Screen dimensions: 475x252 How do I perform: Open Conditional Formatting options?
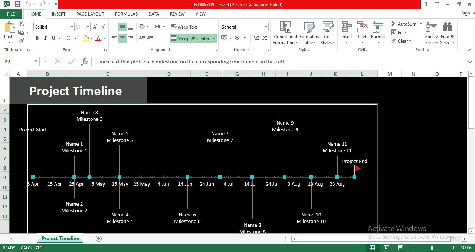pyautogui.click(x=285, y=33)
